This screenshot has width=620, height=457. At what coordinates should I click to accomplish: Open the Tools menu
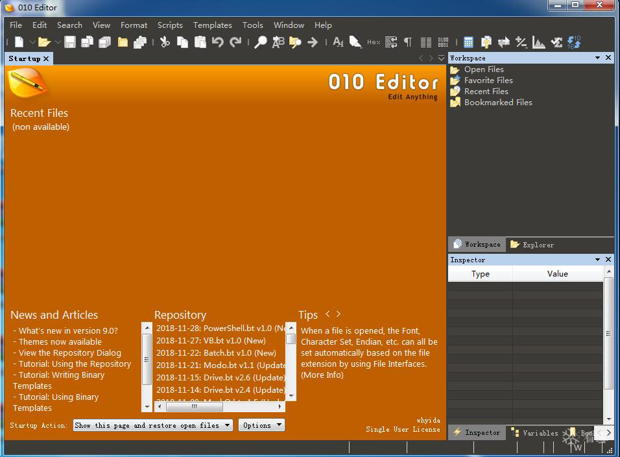click(253, 25)
